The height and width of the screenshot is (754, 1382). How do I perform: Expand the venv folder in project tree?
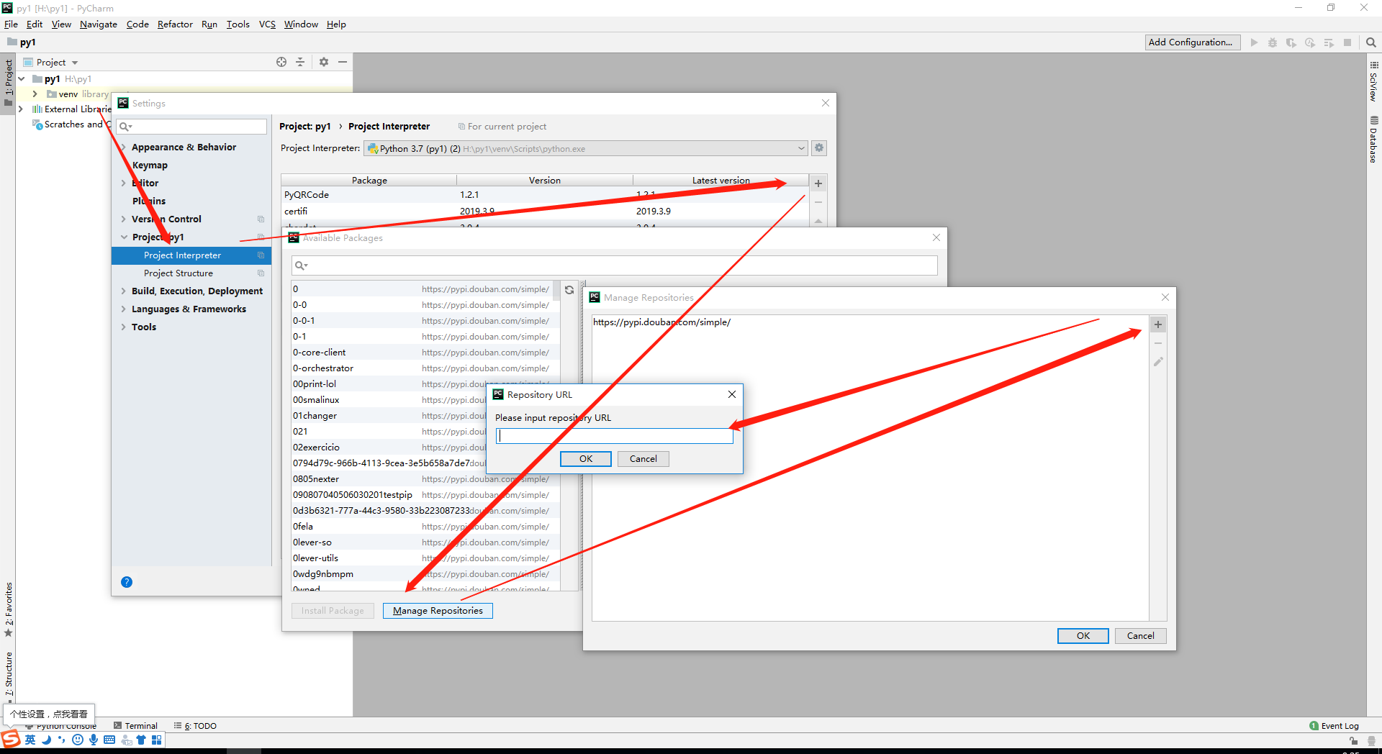click(x=35, y=94)
